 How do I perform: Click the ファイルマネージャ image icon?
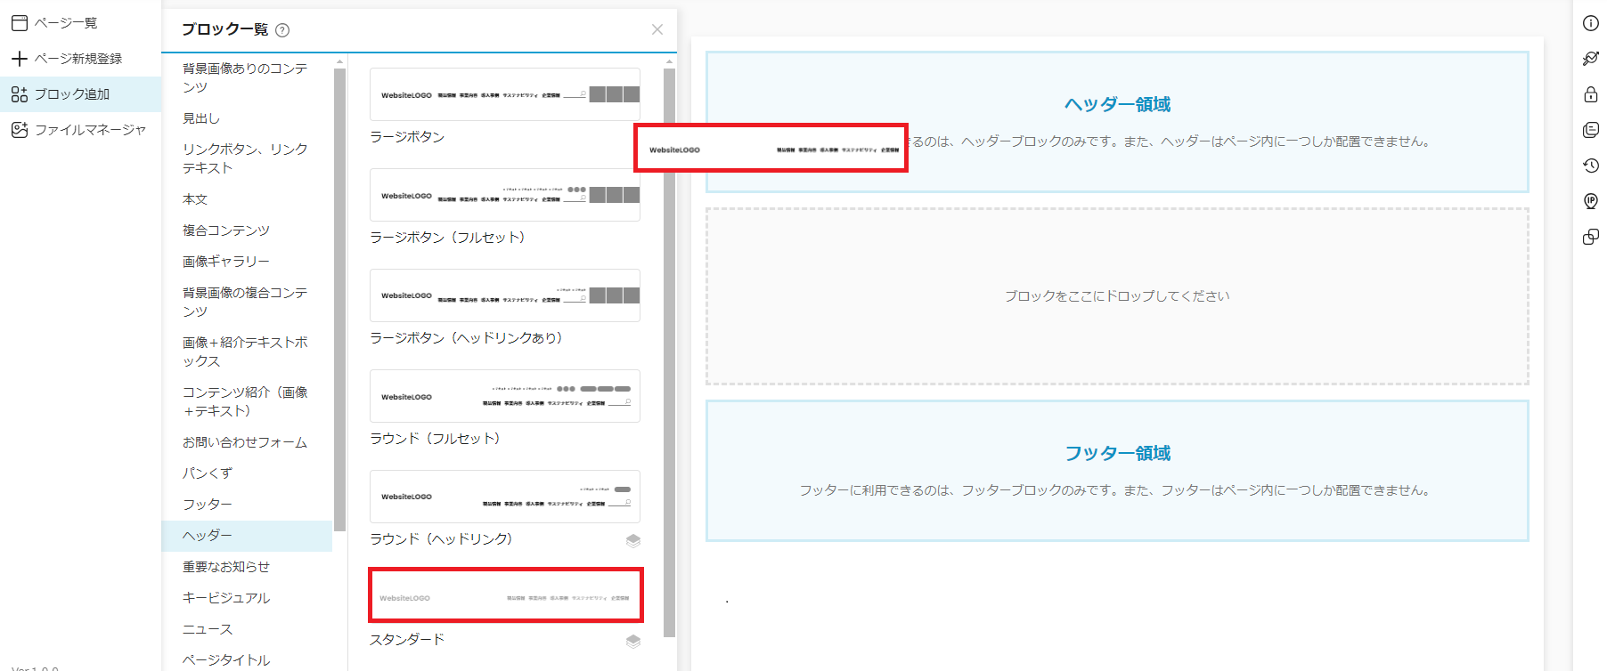[20, 130]
